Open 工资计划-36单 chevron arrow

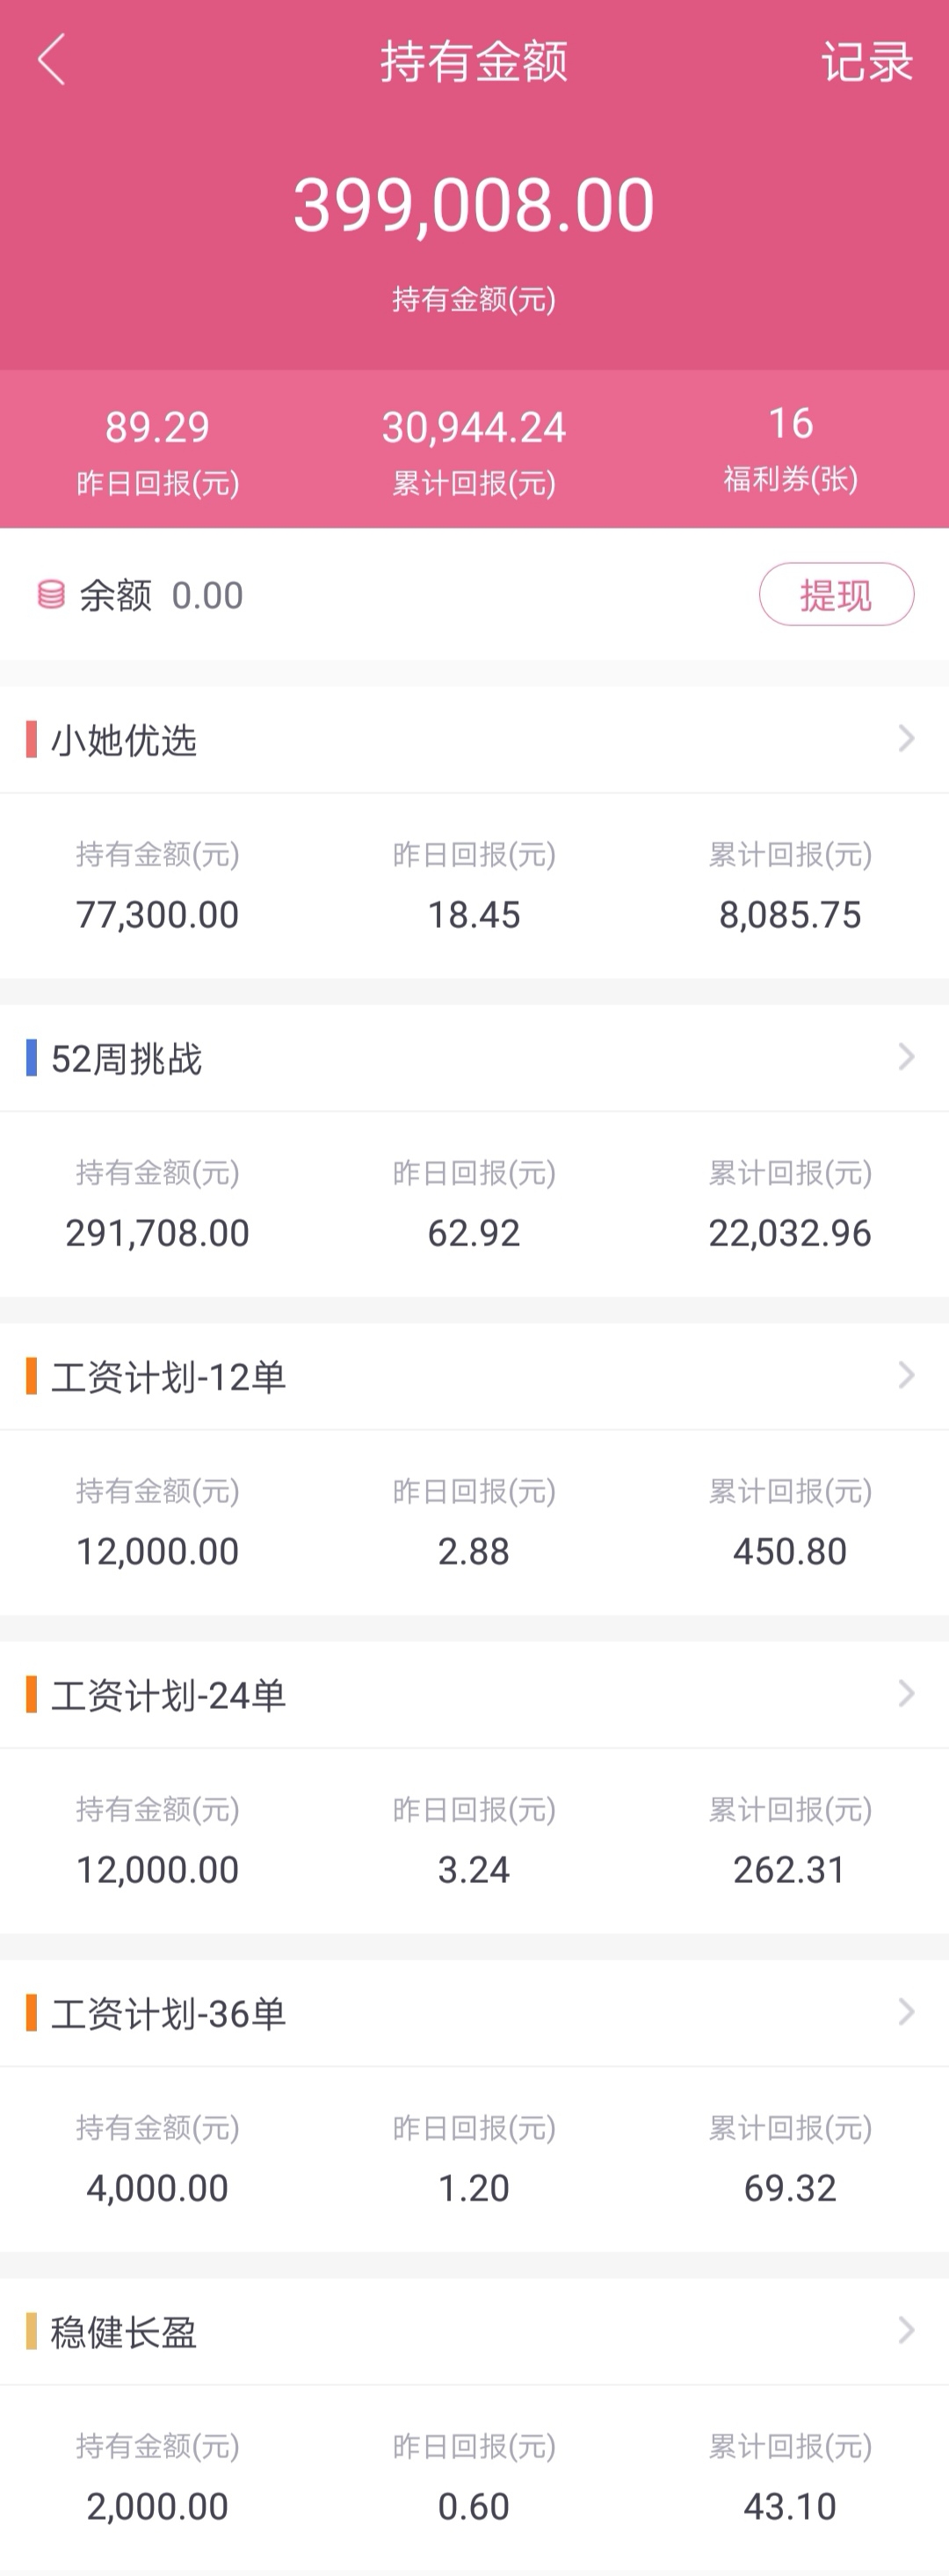coord(906,2011)
